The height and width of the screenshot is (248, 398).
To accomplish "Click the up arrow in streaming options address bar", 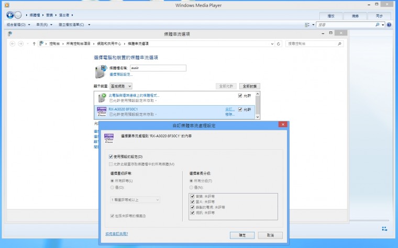I will pos(34,43).
